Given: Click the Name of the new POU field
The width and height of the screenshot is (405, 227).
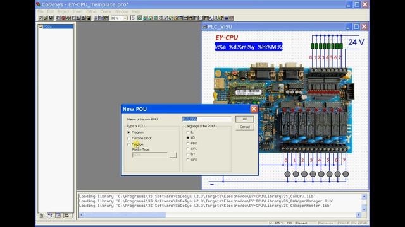Looking at the screenshot, I should click(207, 119).
